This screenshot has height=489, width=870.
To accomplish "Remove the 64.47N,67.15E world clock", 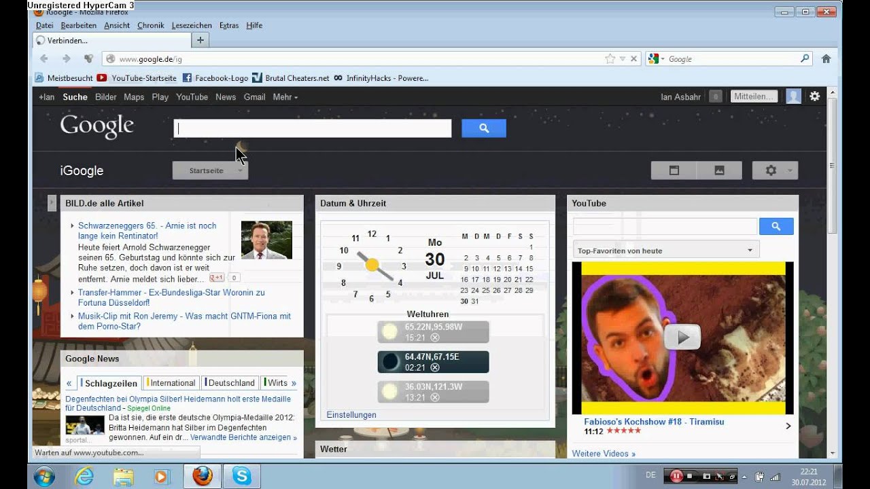I will 435,367.
